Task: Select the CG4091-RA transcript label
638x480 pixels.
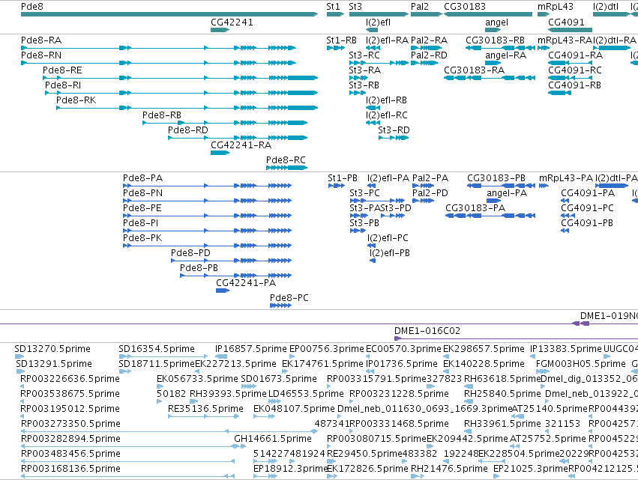Action: 575,55
